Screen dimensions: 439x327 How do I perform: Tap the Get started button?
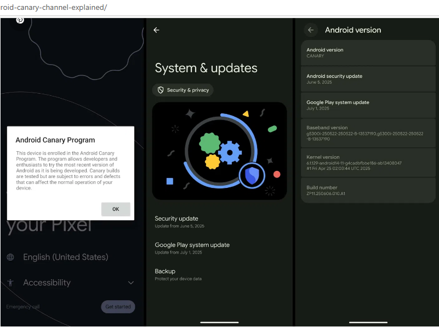pyautogui.click(x=118, y=307)
